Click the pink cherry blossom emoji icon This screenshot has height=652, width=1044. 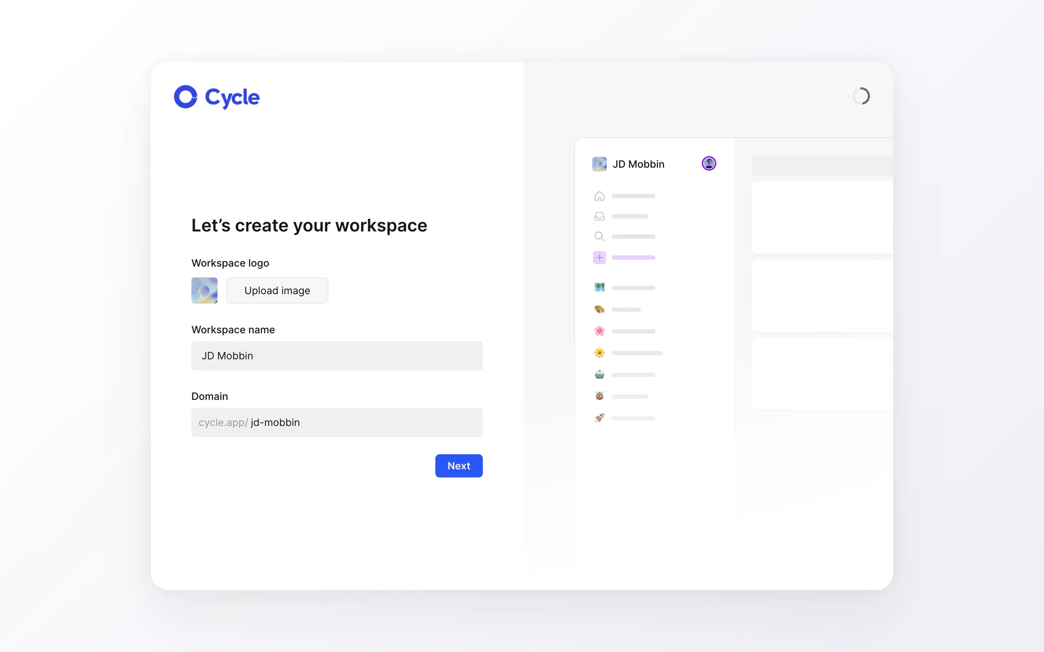[x=599, y=331]
